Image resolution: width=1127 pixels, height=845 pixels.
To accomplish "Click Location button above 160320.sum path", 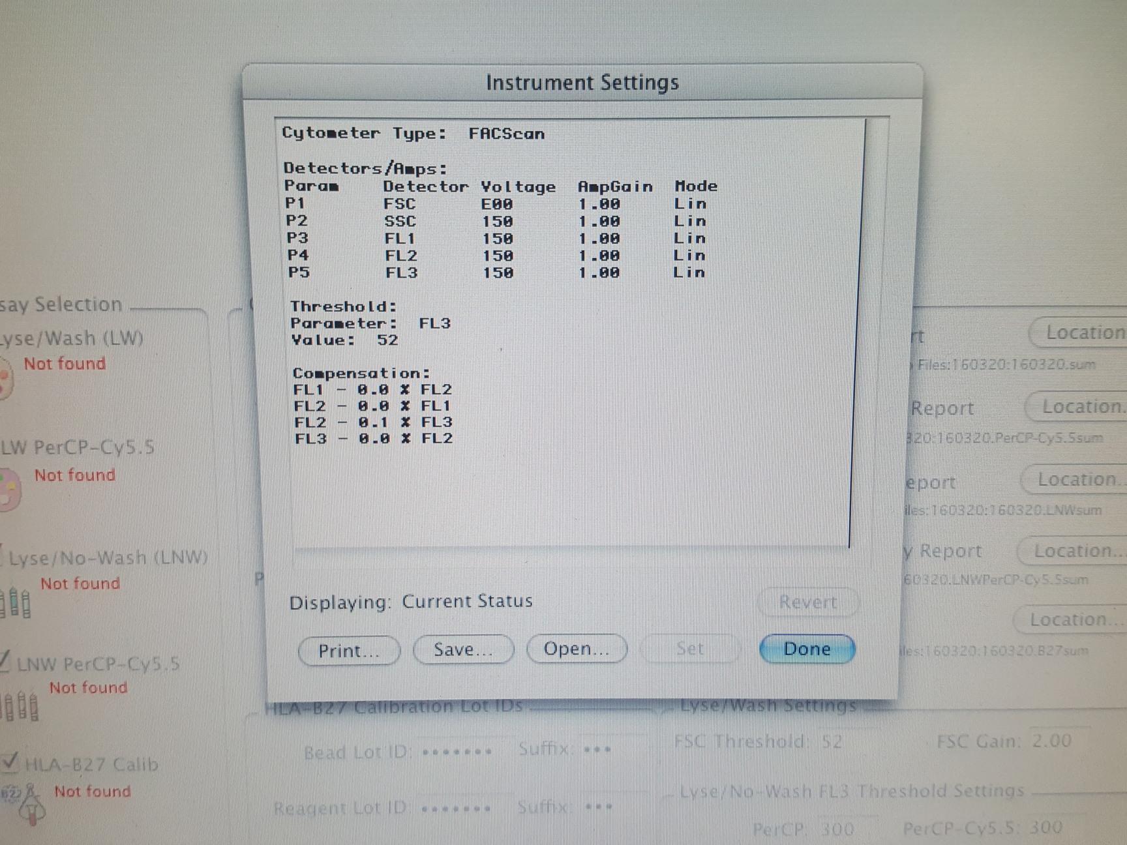I will coord(1079,333).
